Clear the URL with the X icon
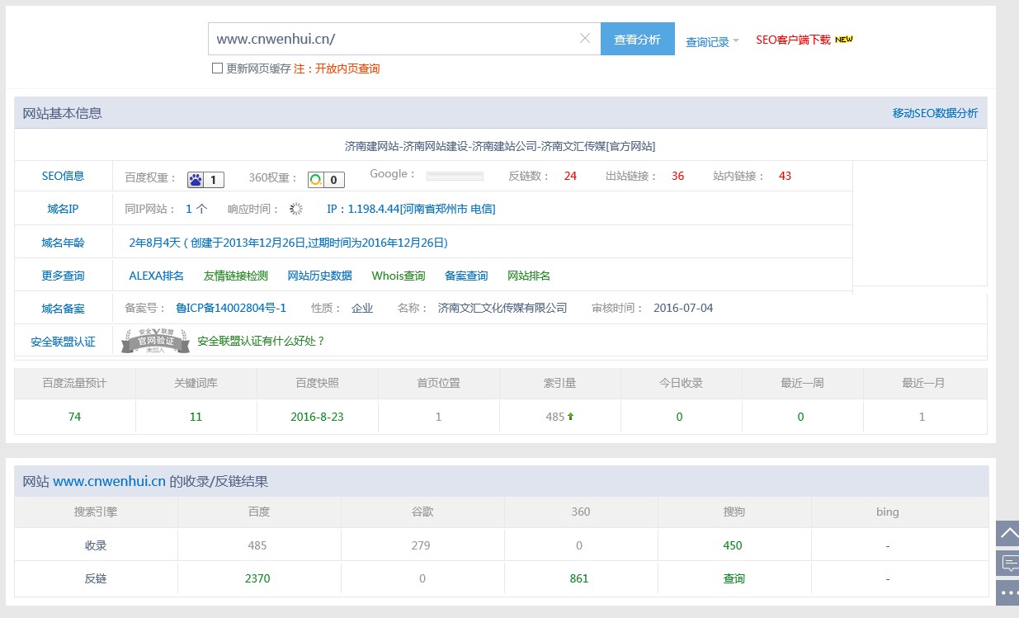Viewport: 1019px width, 618px height. (x=585, y=38)
